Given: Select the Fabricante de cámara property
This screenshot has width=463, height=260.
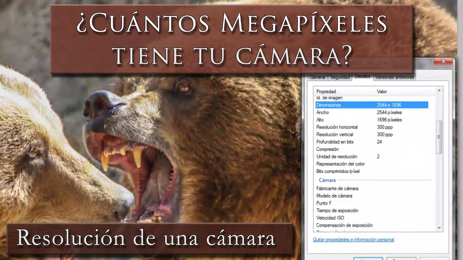Looking at the screenshot, I should (337, 188).
